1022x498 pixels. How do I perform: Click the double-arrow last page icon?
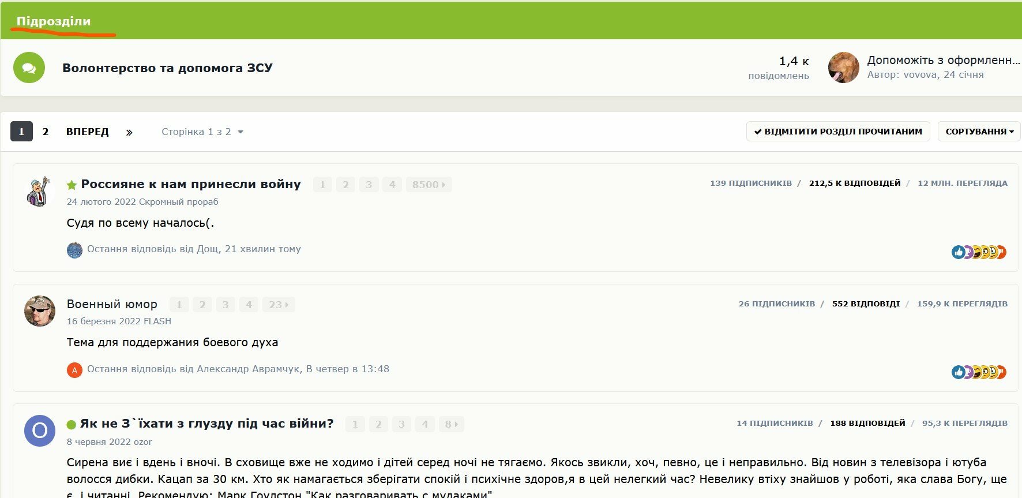129,132
